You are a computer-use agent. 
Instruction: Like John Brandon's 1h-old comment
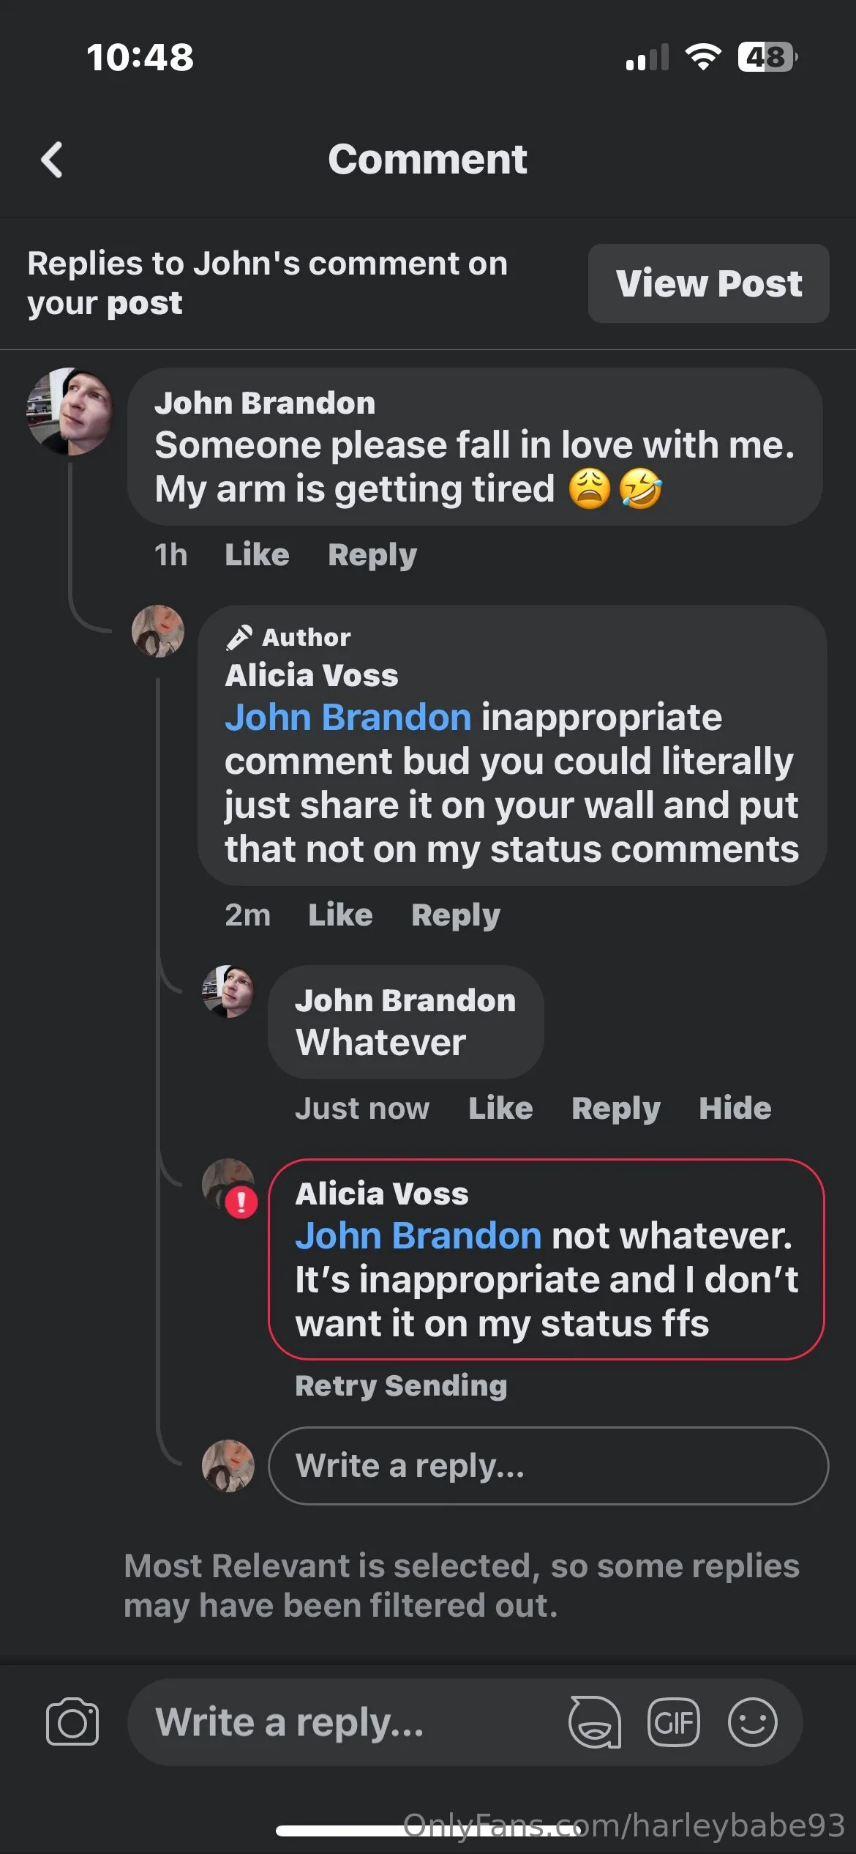pos(257,554)
